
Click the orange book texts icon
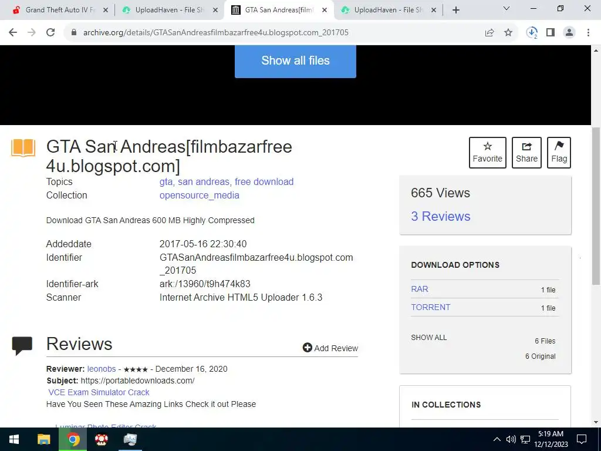[23, 148]
